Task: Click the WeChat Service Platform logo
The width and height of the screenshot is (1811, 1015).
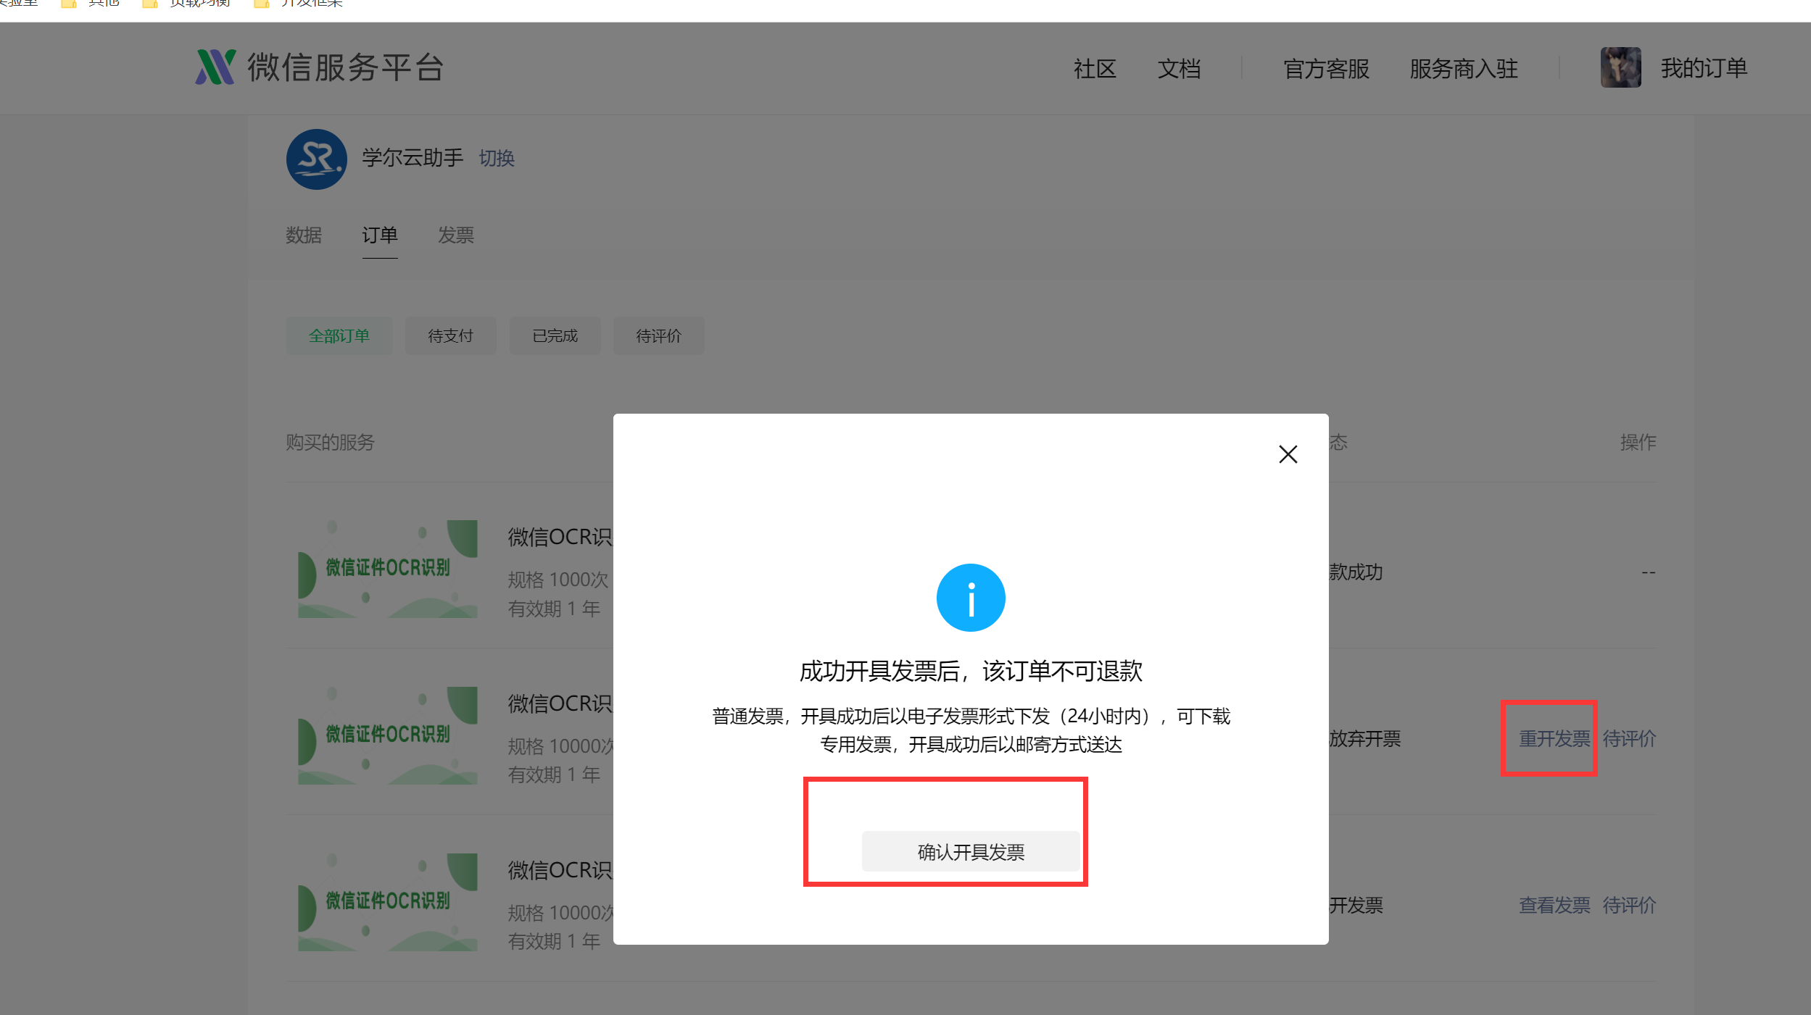Action: 215,67
